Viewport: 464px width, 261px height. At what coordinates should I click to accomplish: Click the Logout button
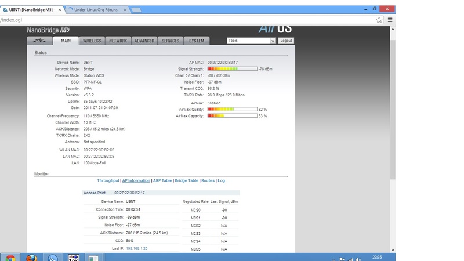click(x=286, y=41)
